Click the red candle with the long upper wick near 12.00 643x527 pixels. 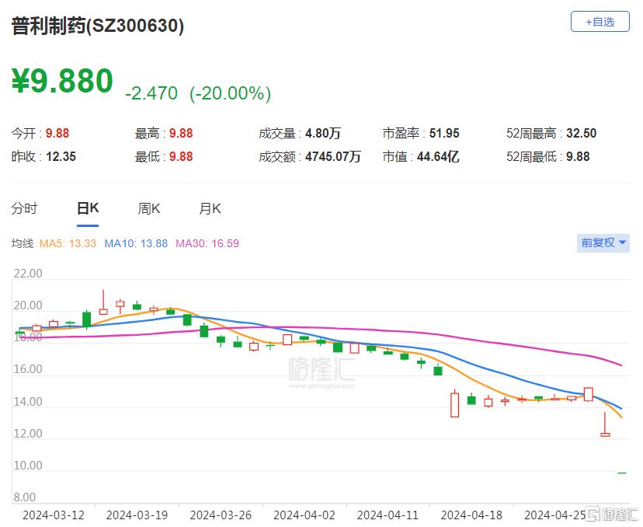(605, 425)
